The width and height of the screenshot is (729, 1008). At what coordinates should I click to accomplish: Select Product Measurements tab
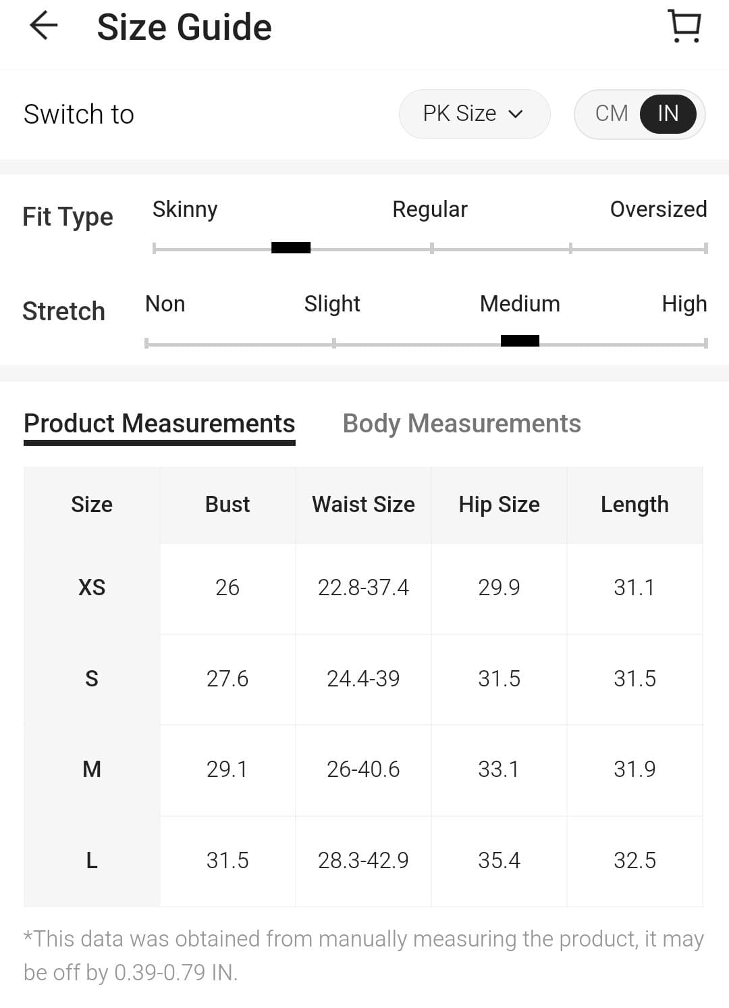tap(159, 424)
